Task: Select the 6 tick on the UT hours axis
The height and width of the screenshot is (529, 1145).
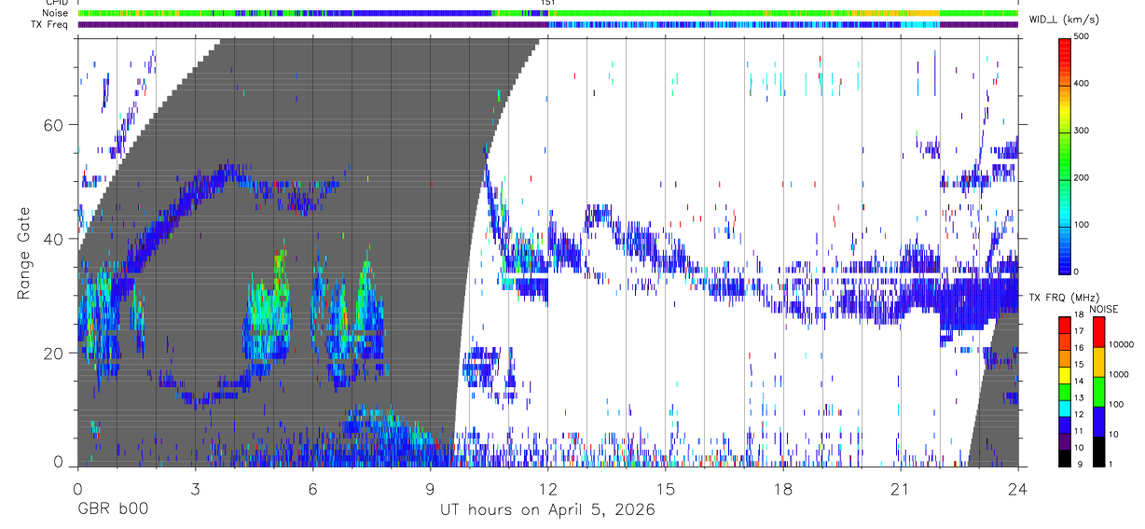Action: point(312,490)
